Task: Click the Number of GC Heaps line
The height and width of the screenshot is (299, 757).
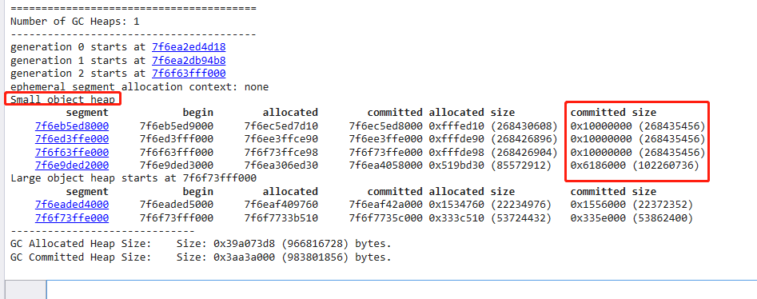Action: pos(75,22)
